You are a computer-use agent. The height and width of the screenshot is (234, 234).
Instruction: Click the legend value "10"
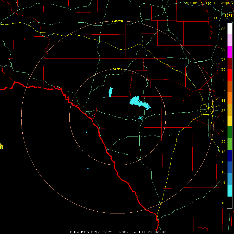click(x=223, y=172)
